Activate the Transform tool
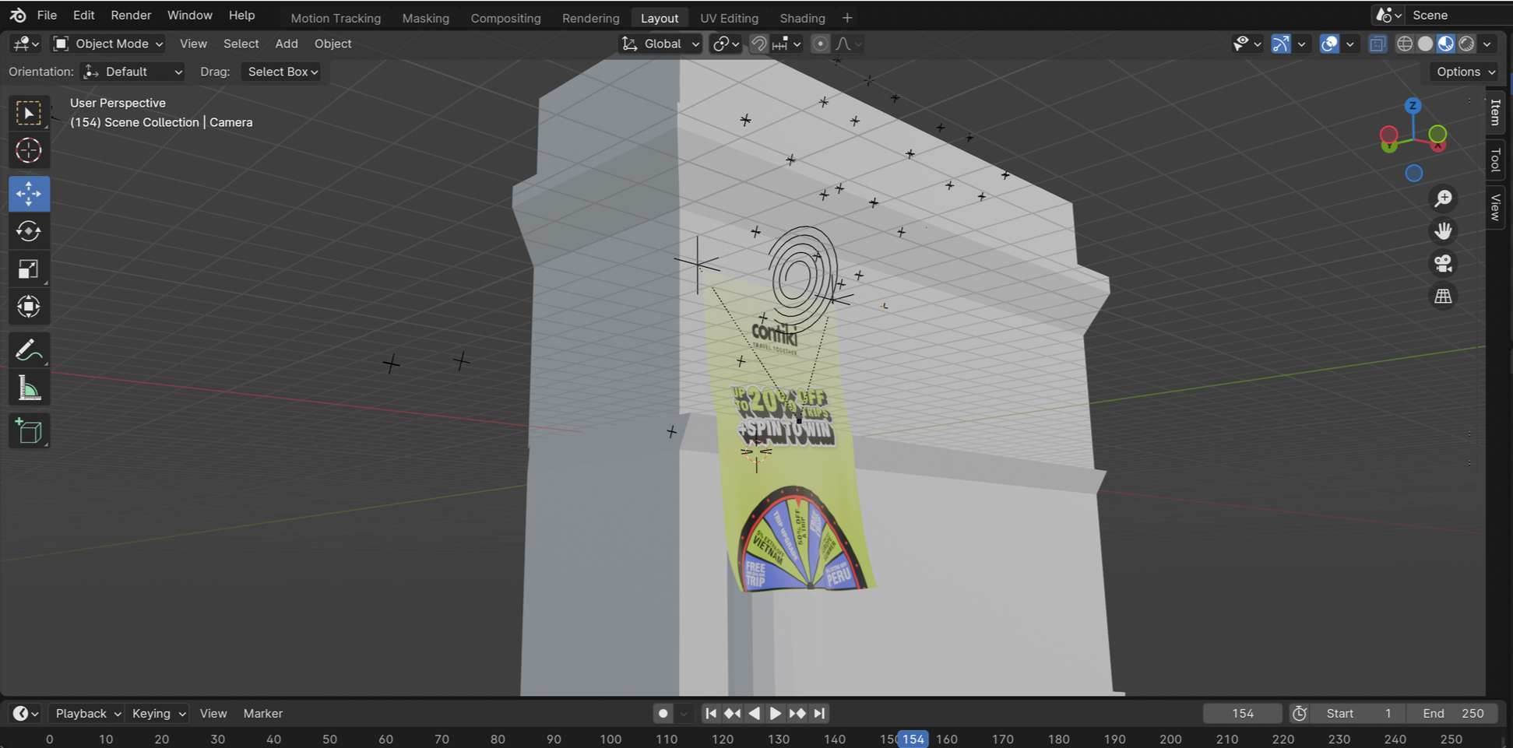1513x748 pixels. [x=29, y=307]
